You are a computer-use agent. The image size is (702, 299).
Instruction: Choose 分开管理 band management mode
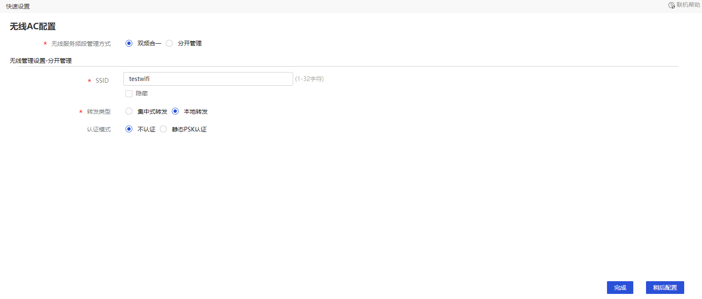tap(169, 43)
